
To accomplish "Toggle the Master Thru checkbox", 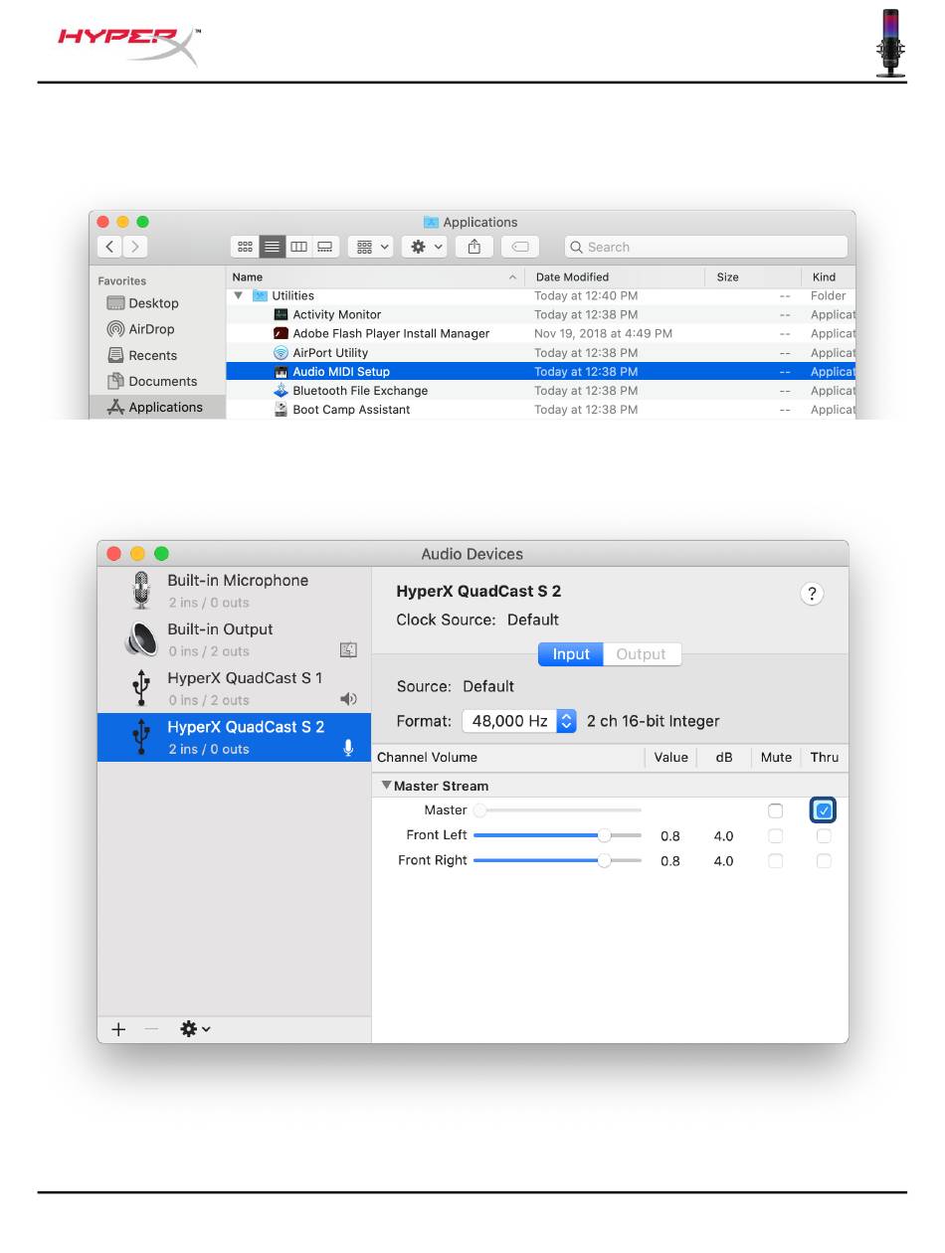I will pos(824,810).
